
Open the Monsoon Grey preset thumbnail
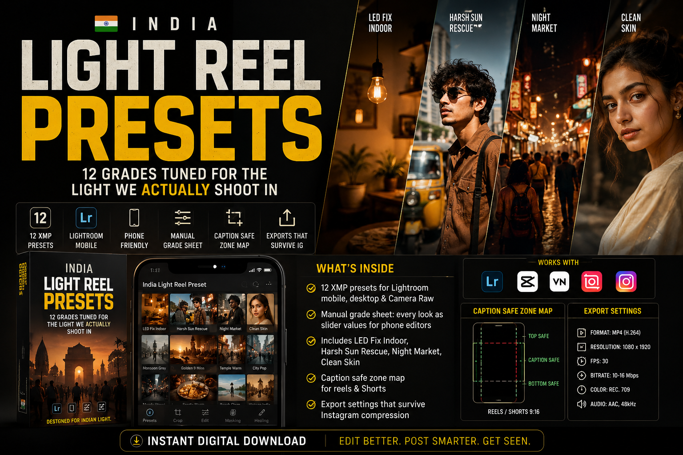click(155, 353)
